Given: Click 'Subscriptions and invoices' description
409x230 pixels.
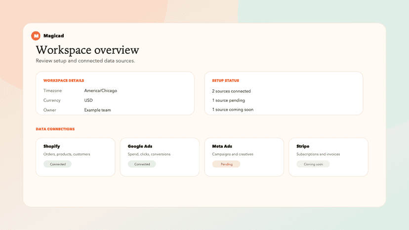Looking at the screenshot, I should (x=318, y=154).
